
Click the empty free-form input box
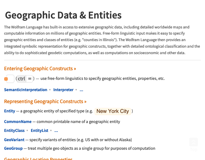point(10,79)
